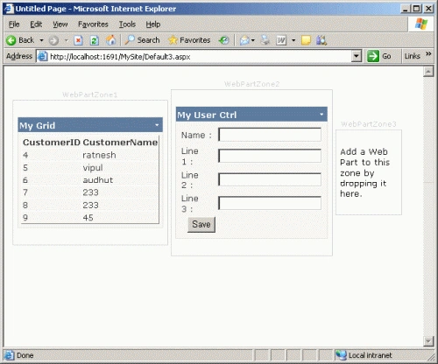Screen dimensions: 438x364
Task: Open the Favorites menu
Action: coord(93,24)
